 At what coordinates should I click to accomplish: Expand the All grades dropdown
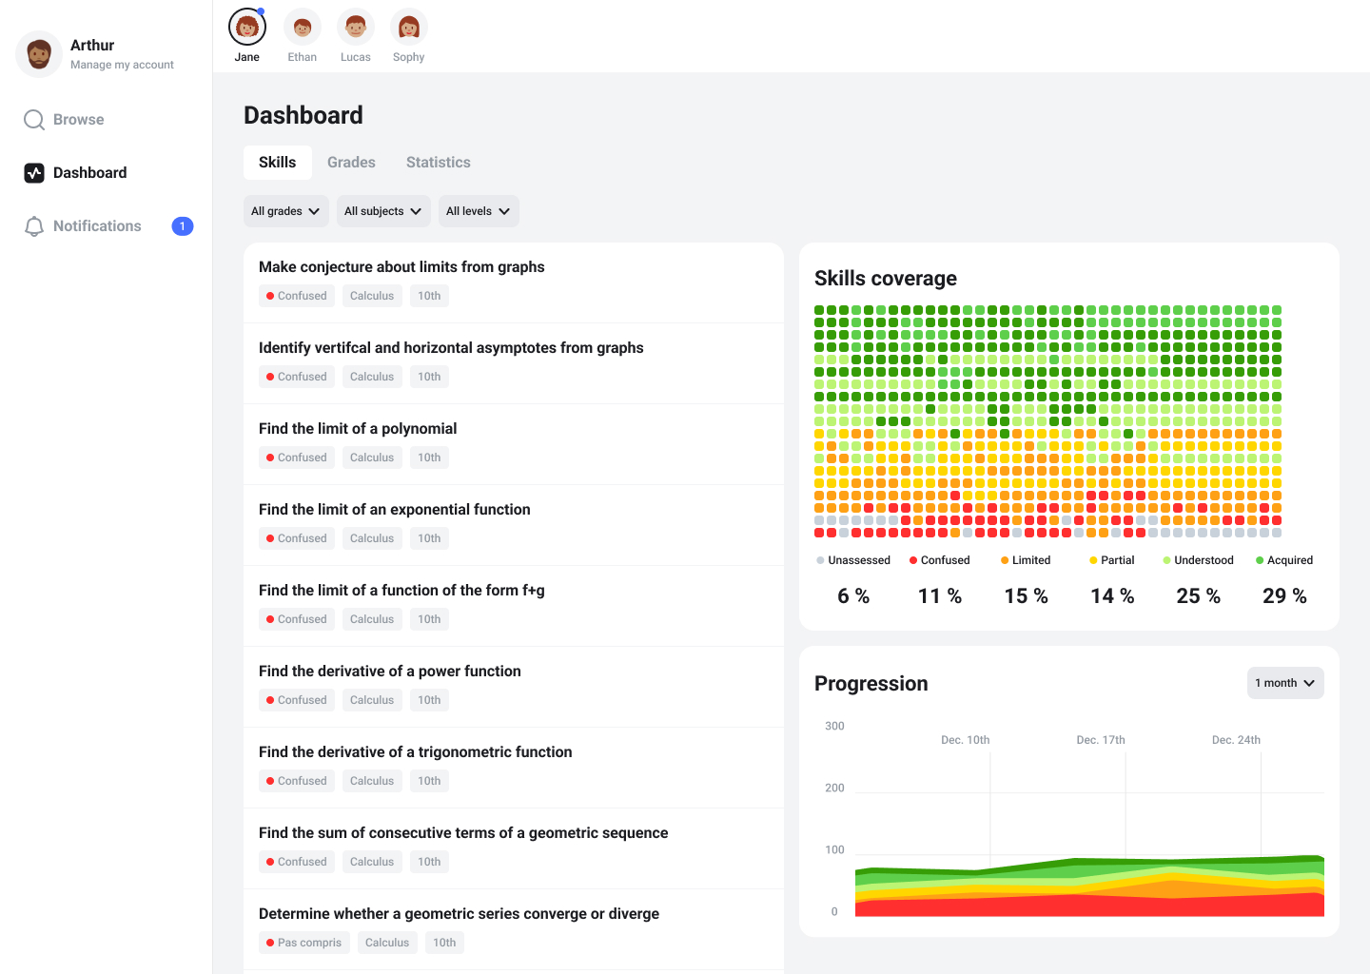285,211
